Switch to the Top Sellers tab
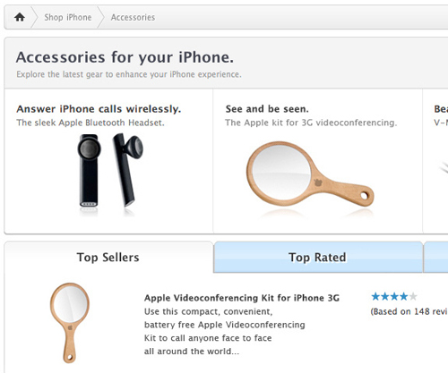This screenshot has width=448, height=373. pos(108,258)
